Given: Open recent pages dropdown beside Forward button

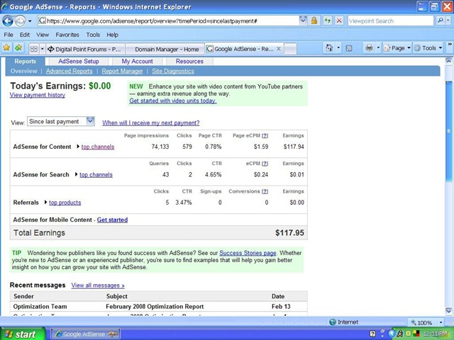Looking at the screenshot, I should [x=30, y=21].
